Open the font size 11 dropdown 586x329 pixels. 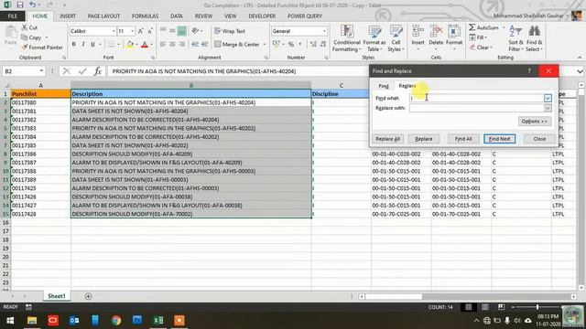point(132,31)
